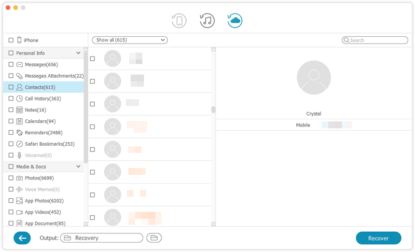Viewport: 415px width, 252px height.
Task: Check the Notes(16) checkbox
Action: [11, 110]
